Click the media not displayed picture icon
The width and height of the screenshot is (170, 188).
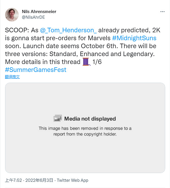(x=58, y=118)
